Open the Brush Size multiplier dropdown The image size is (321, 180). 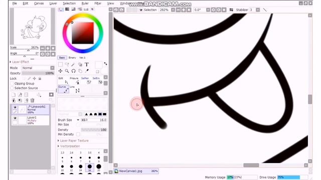click(78, 120)
